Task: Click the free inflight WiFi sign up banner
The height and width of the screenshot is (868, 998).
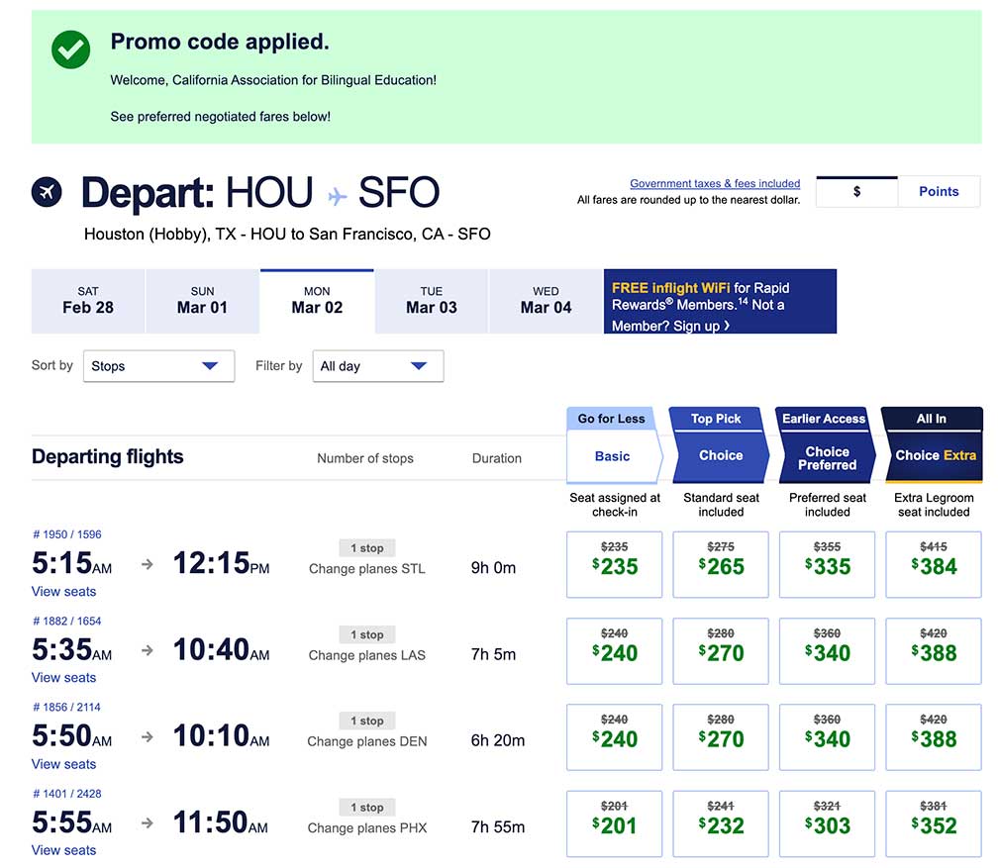Action: (x=720, y=302)
